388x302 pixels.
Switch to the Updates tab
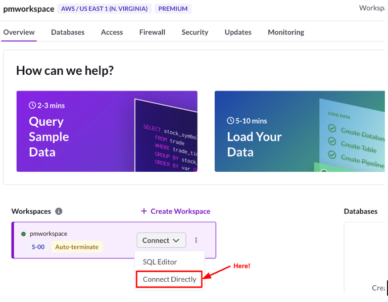coord(238,32)
